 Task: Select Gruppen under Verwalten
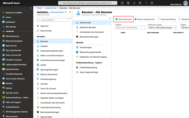coord(44,46)
